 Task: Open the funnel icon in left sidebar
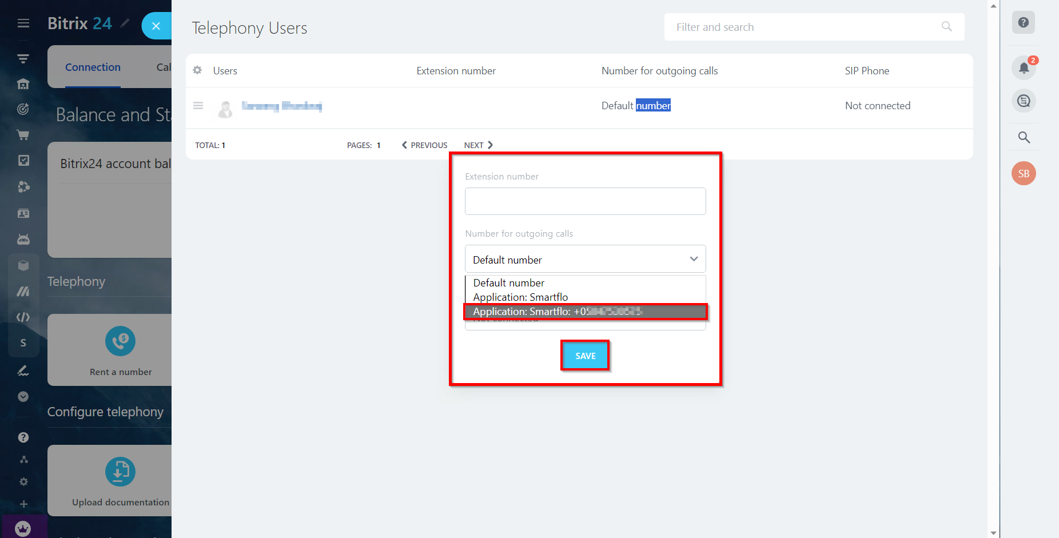[x=23, y=59]
